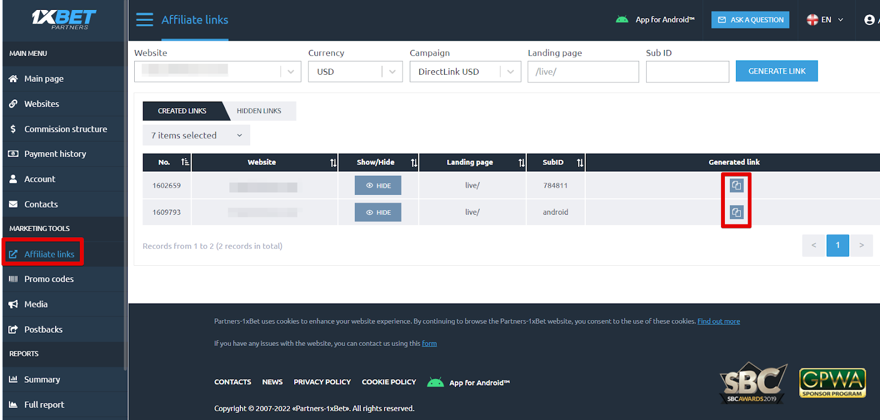Hide link number 1609793
The width and height of the screenshot is (880, 420).
pos(378,212)
